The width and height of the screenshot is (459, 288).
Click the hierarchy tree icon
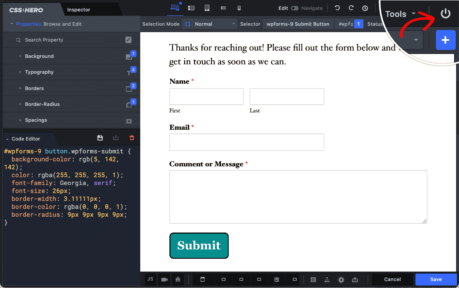click(327, 280)
